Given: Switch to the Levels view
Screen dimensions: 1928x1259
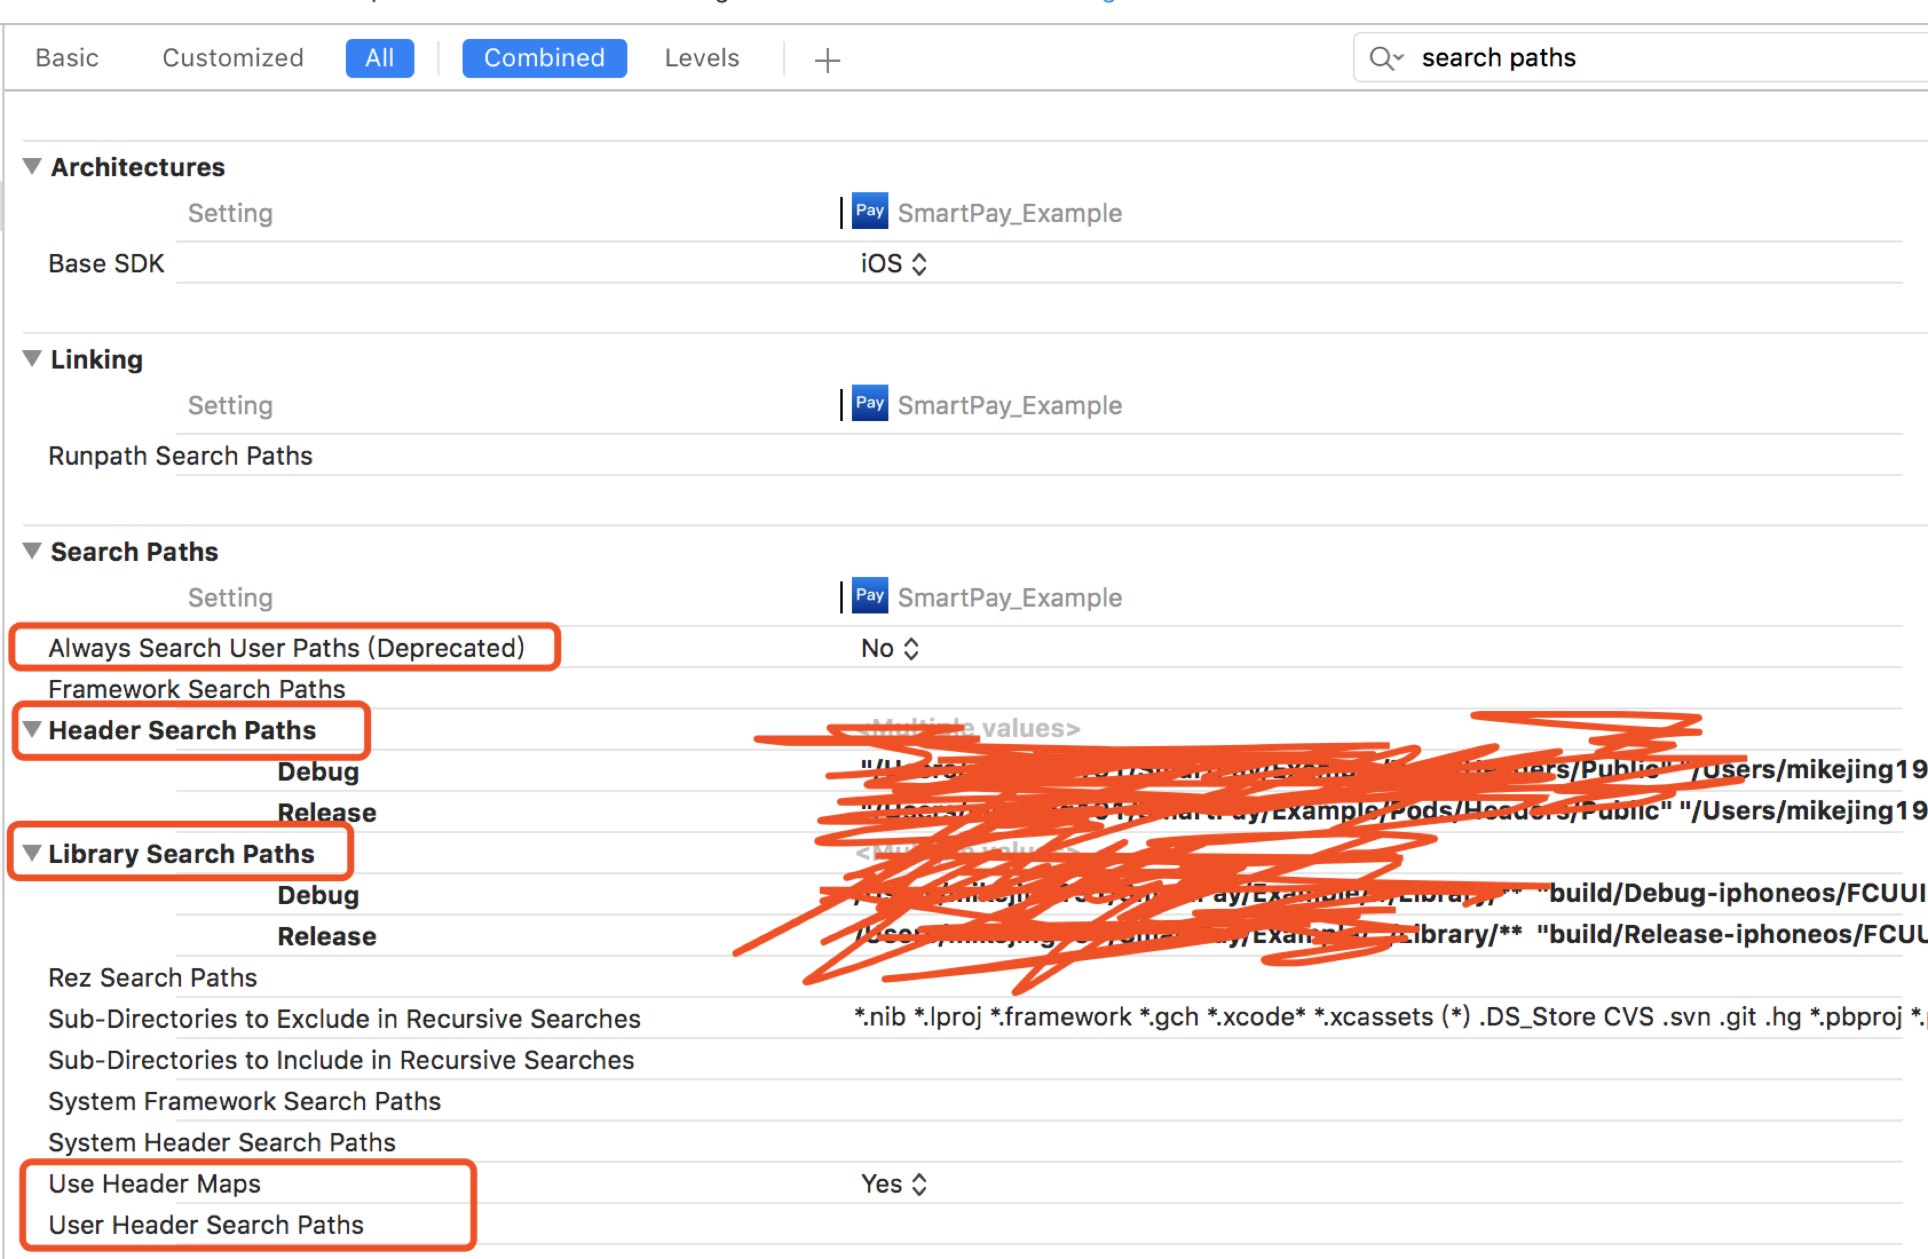Looking at the screenshot, I should pyautogui.click(x=701, y=58).
